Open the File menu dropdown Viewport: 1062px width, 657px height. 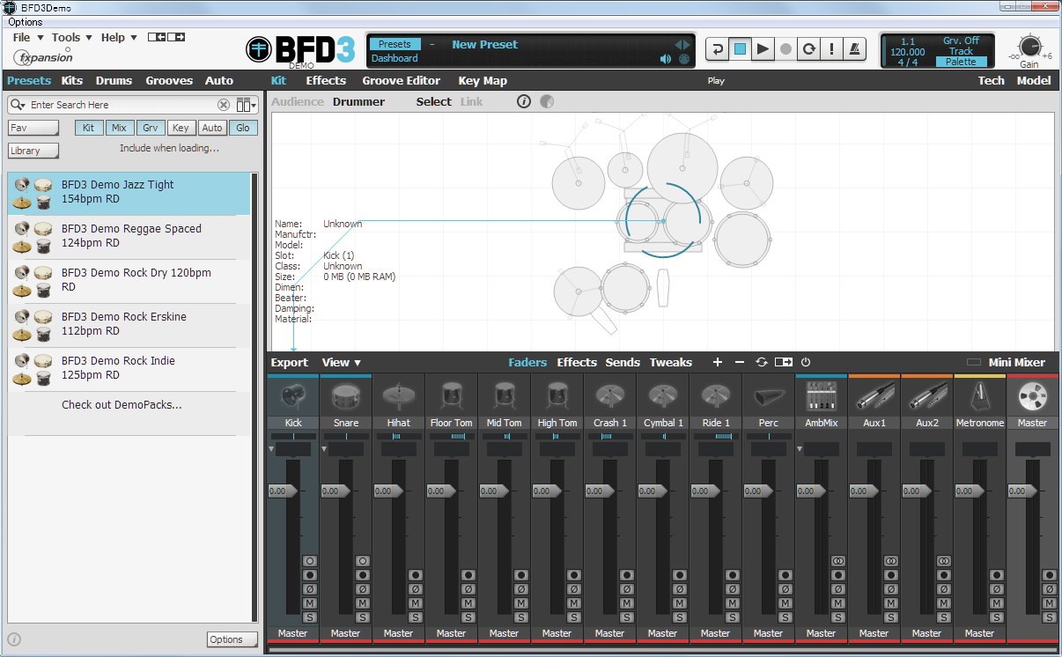click(x=27, y=37)
